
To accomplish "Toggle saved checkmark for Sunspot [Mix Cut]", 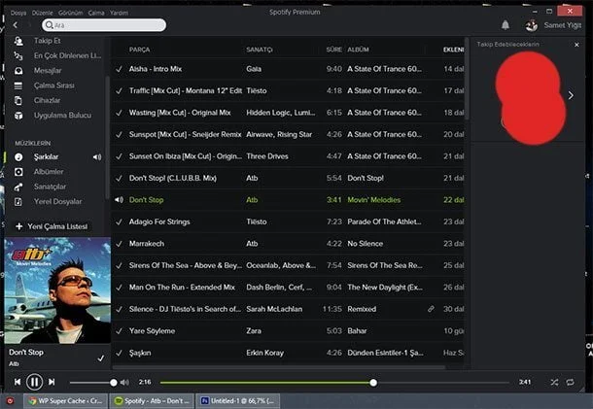I will (x=119, y=135).
